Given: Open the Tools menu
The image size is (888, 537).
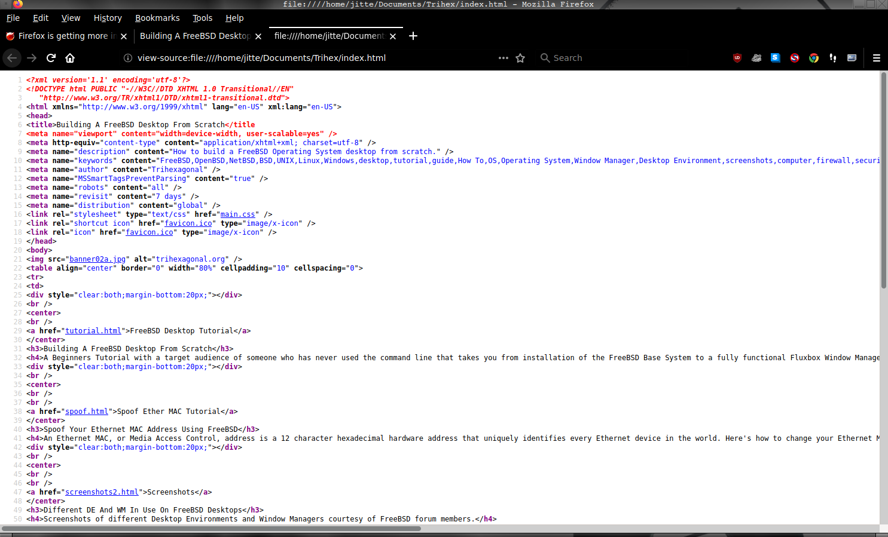Looking at the screenshot, I should click(202, 18).
